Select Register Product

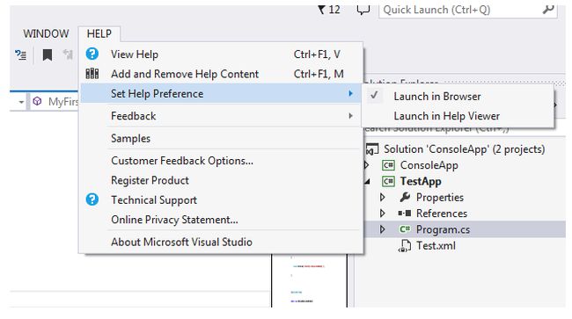click(x=221, y=180)
